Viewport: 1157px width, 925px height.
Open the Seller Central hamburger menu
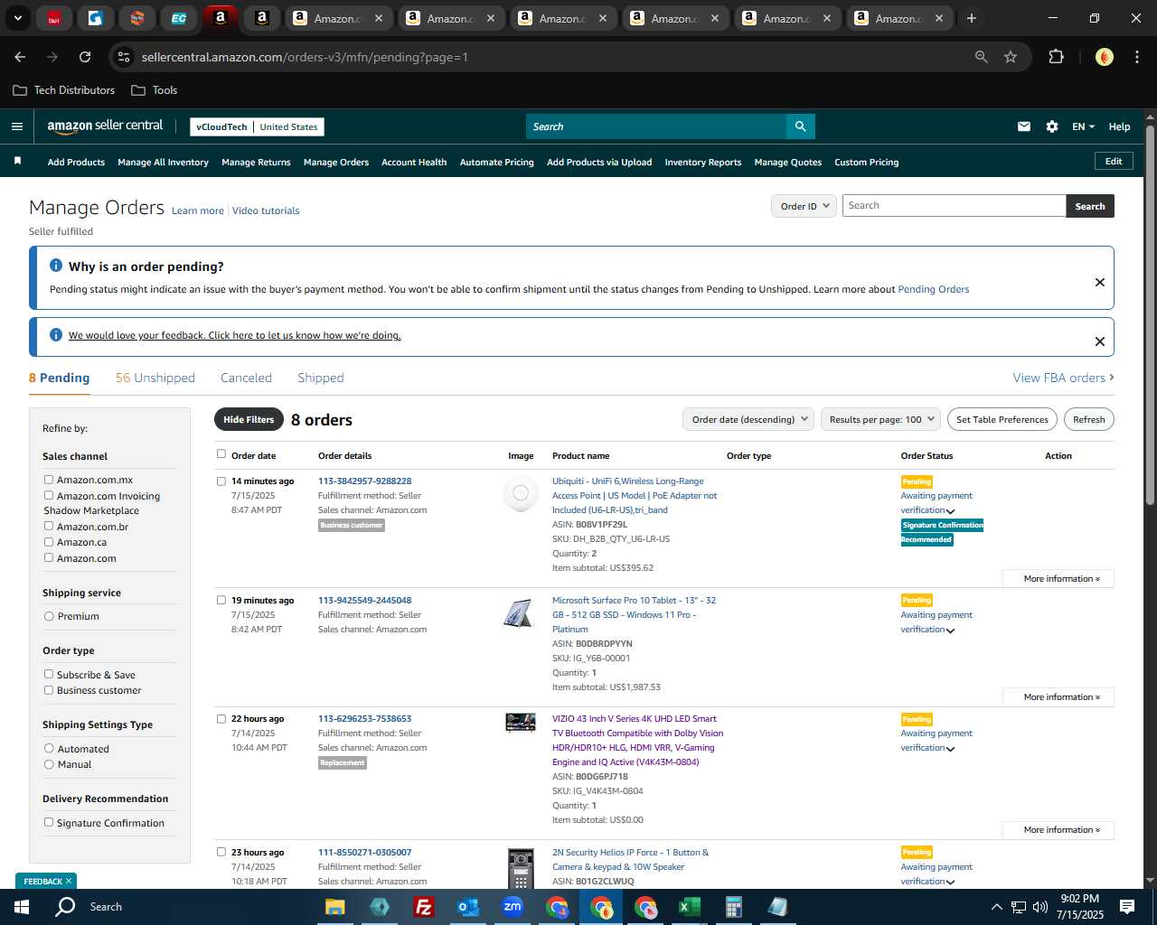tap(16, 126)
